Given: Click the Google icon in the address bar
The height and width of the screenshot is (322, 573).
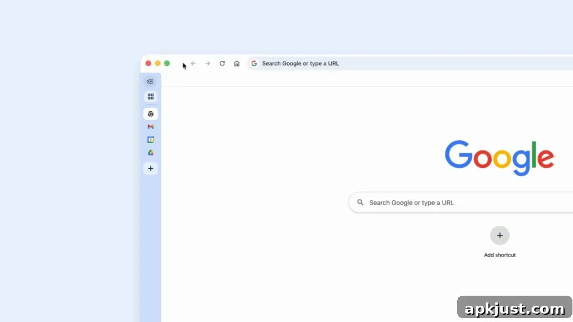Looking at the screenshot, I should 254,64.
